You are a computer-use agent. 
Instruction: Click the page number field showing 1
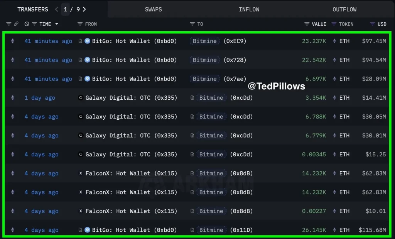[66, 9]
